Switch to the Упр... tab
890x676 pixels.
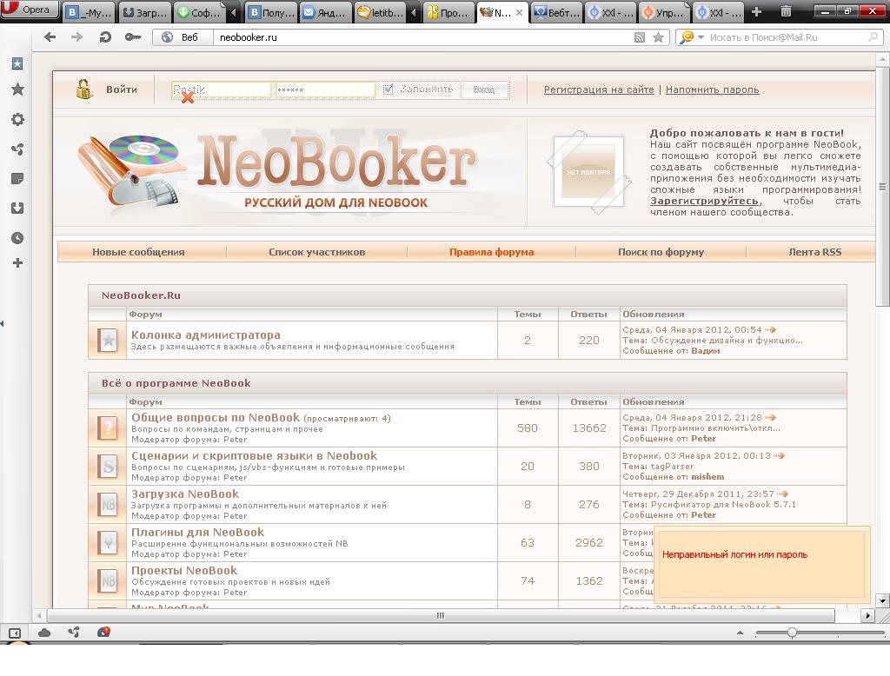(x=665, y=12)
